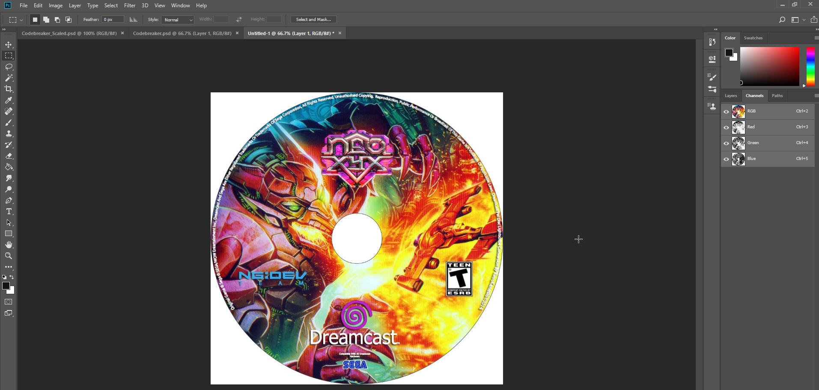
Task: Select the Dodge tool
Action: coord(9,189)
